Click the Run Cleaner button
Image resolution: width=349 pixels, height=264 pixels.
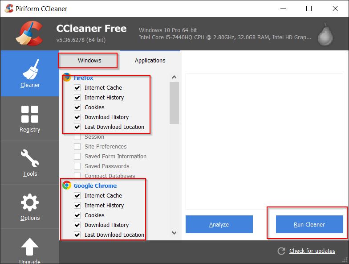click(309, 224)
